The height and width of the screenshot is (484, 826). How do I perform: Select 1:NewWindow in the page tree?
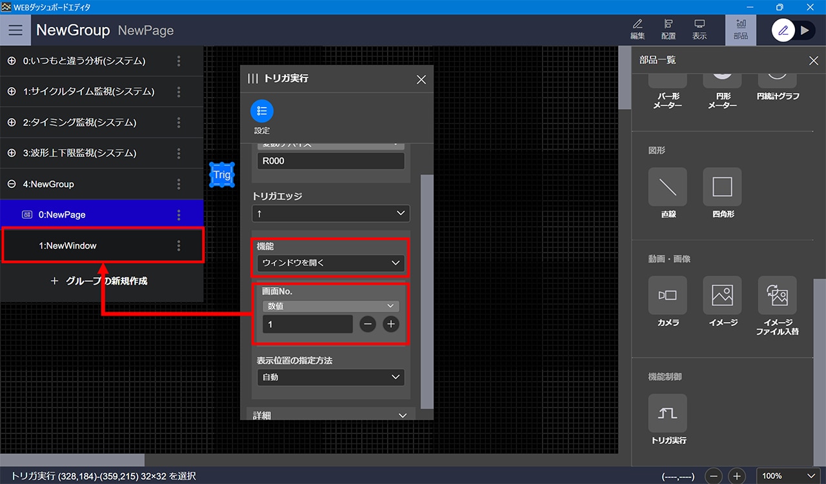[x=68, y=245]
